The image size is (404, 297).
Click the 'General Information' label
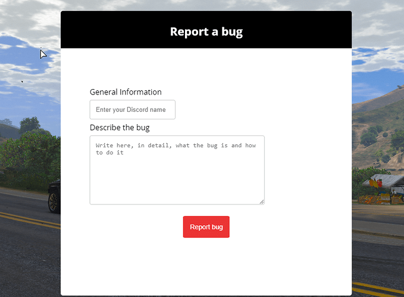point(126,92)
